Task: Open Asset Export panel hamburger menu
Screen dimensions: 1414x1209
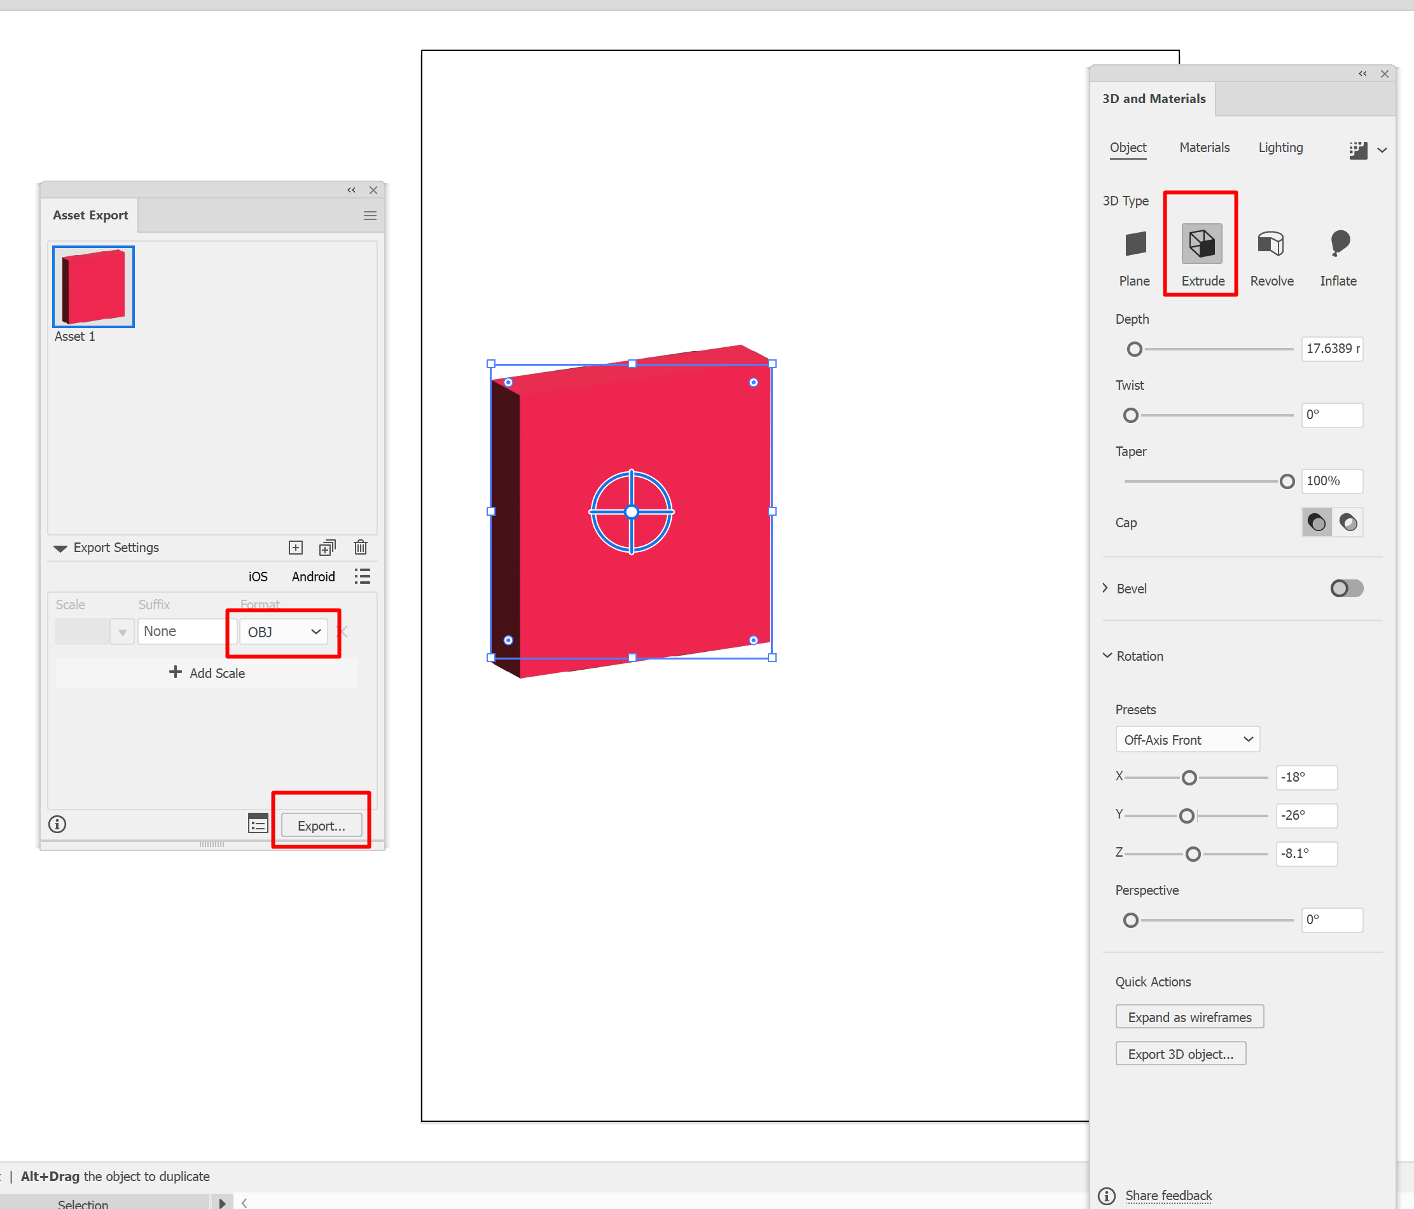Action: [x=370, y=216]
